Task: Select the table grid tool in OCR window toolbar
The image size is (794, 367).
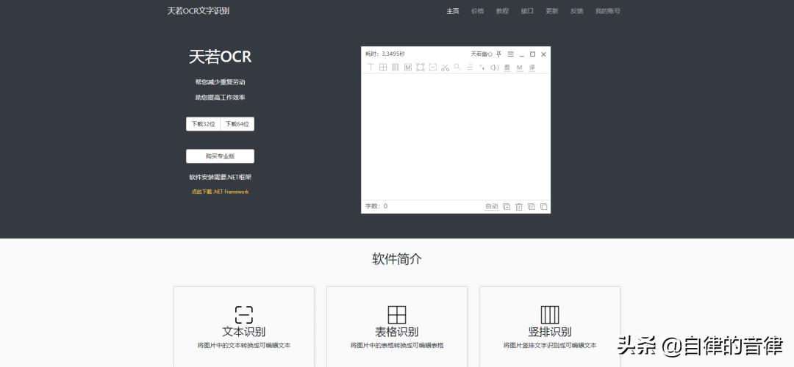Action: 383,68
